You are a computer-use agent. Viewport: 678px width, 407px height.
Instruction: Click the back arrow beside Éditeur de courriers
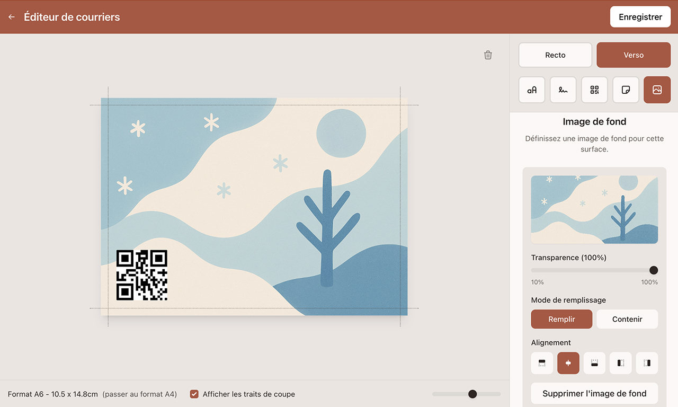click(x=12, y=17)
